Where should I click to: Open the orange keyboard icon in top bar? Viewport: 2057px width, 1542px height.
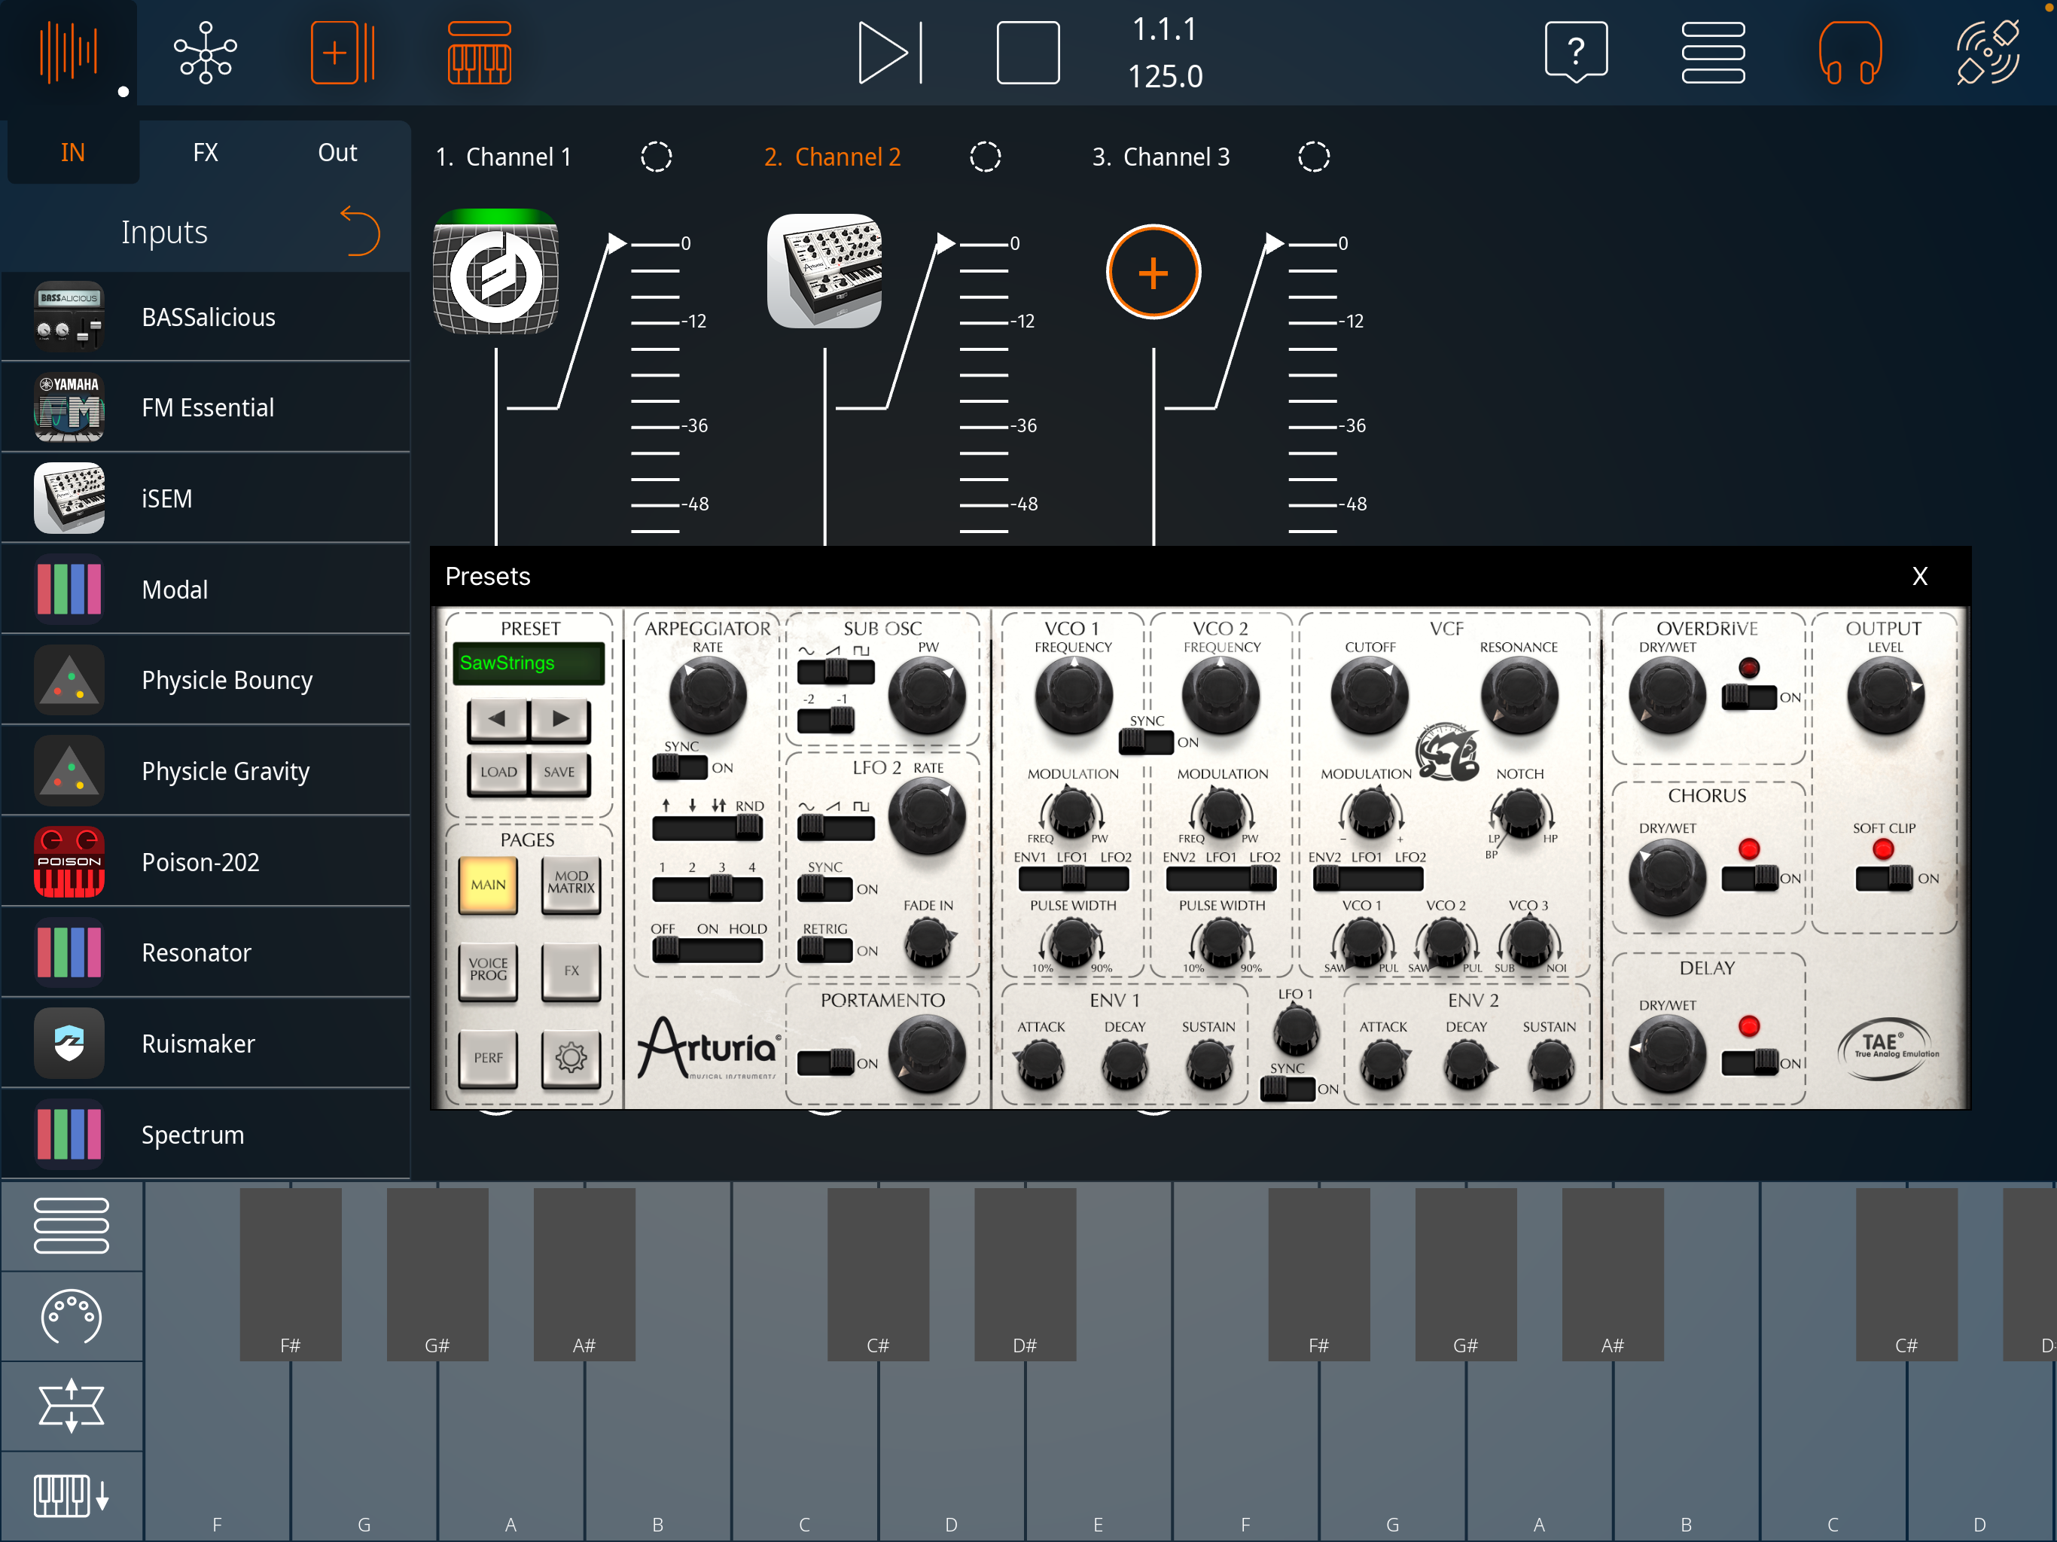click(x=479, y=54)
